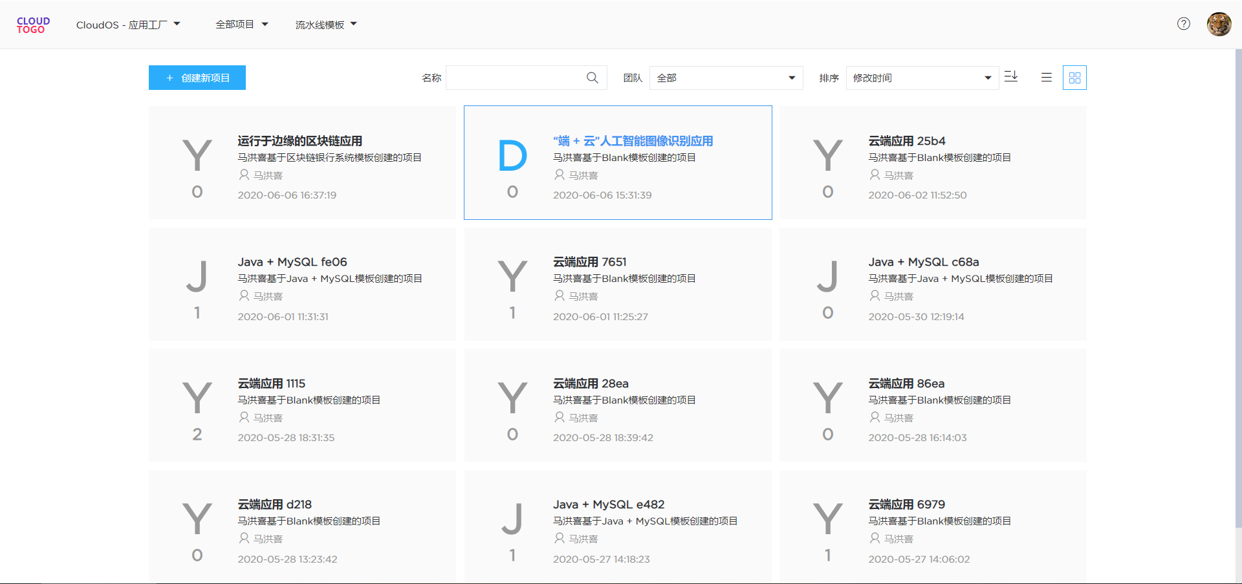This screenshot has height=584, width=1242.
Task: Click the Y icon of 云端应用 25b4
Action: [827, 156]
